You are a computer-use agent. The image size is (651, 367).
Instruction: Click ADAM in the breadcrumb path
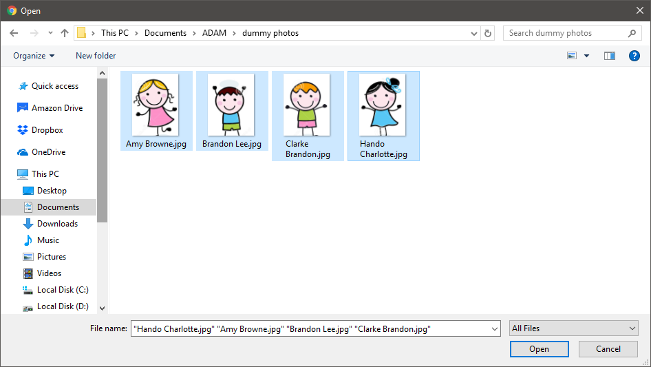214,33
